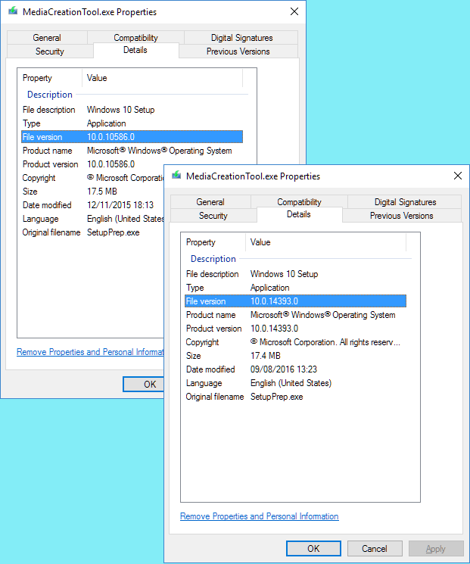Click the back window's MediaCreationTool title icon
Screen dimensions: 470x564
pos(13,11)
